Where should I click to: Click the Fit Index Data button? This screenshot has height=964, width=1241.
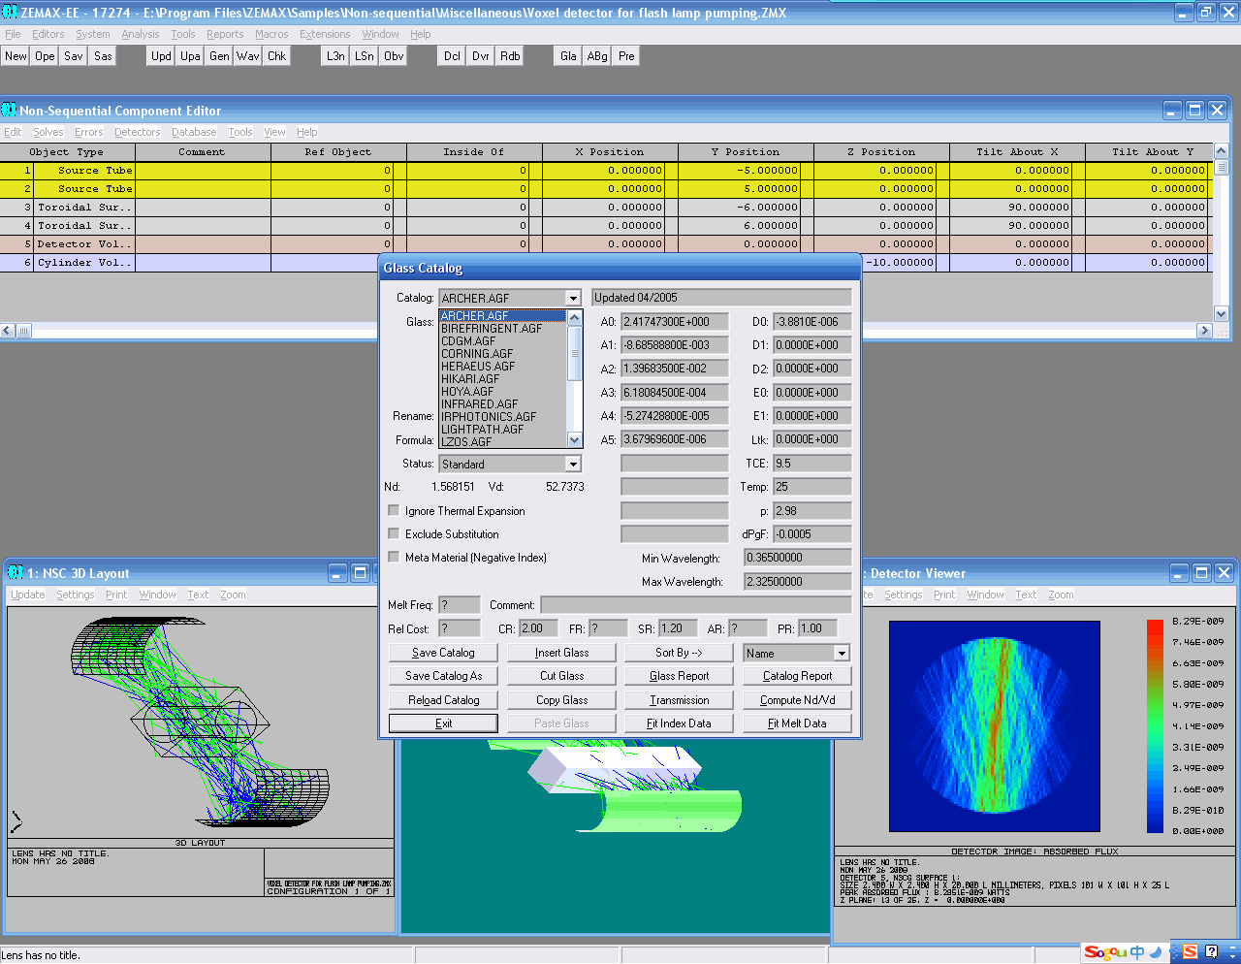click(x=679, y=723)
